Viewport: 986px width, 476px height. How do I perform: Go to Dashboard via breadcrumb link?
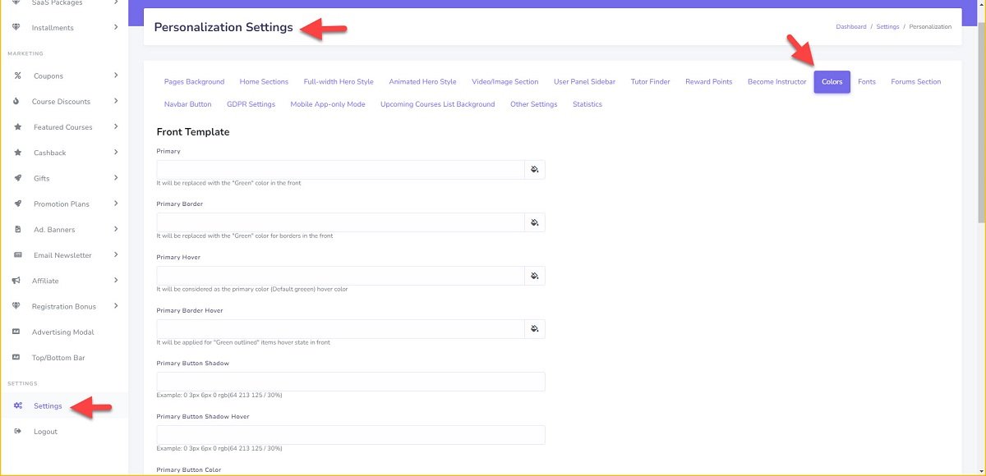tap(850, 27)
